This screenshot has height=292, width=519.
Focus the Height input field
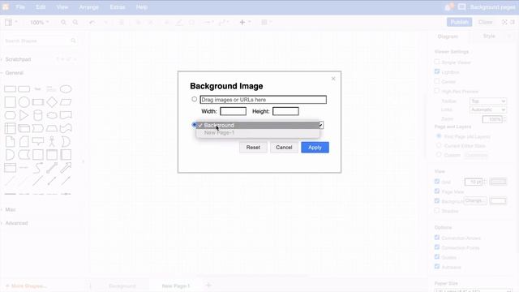coord(285,111)
